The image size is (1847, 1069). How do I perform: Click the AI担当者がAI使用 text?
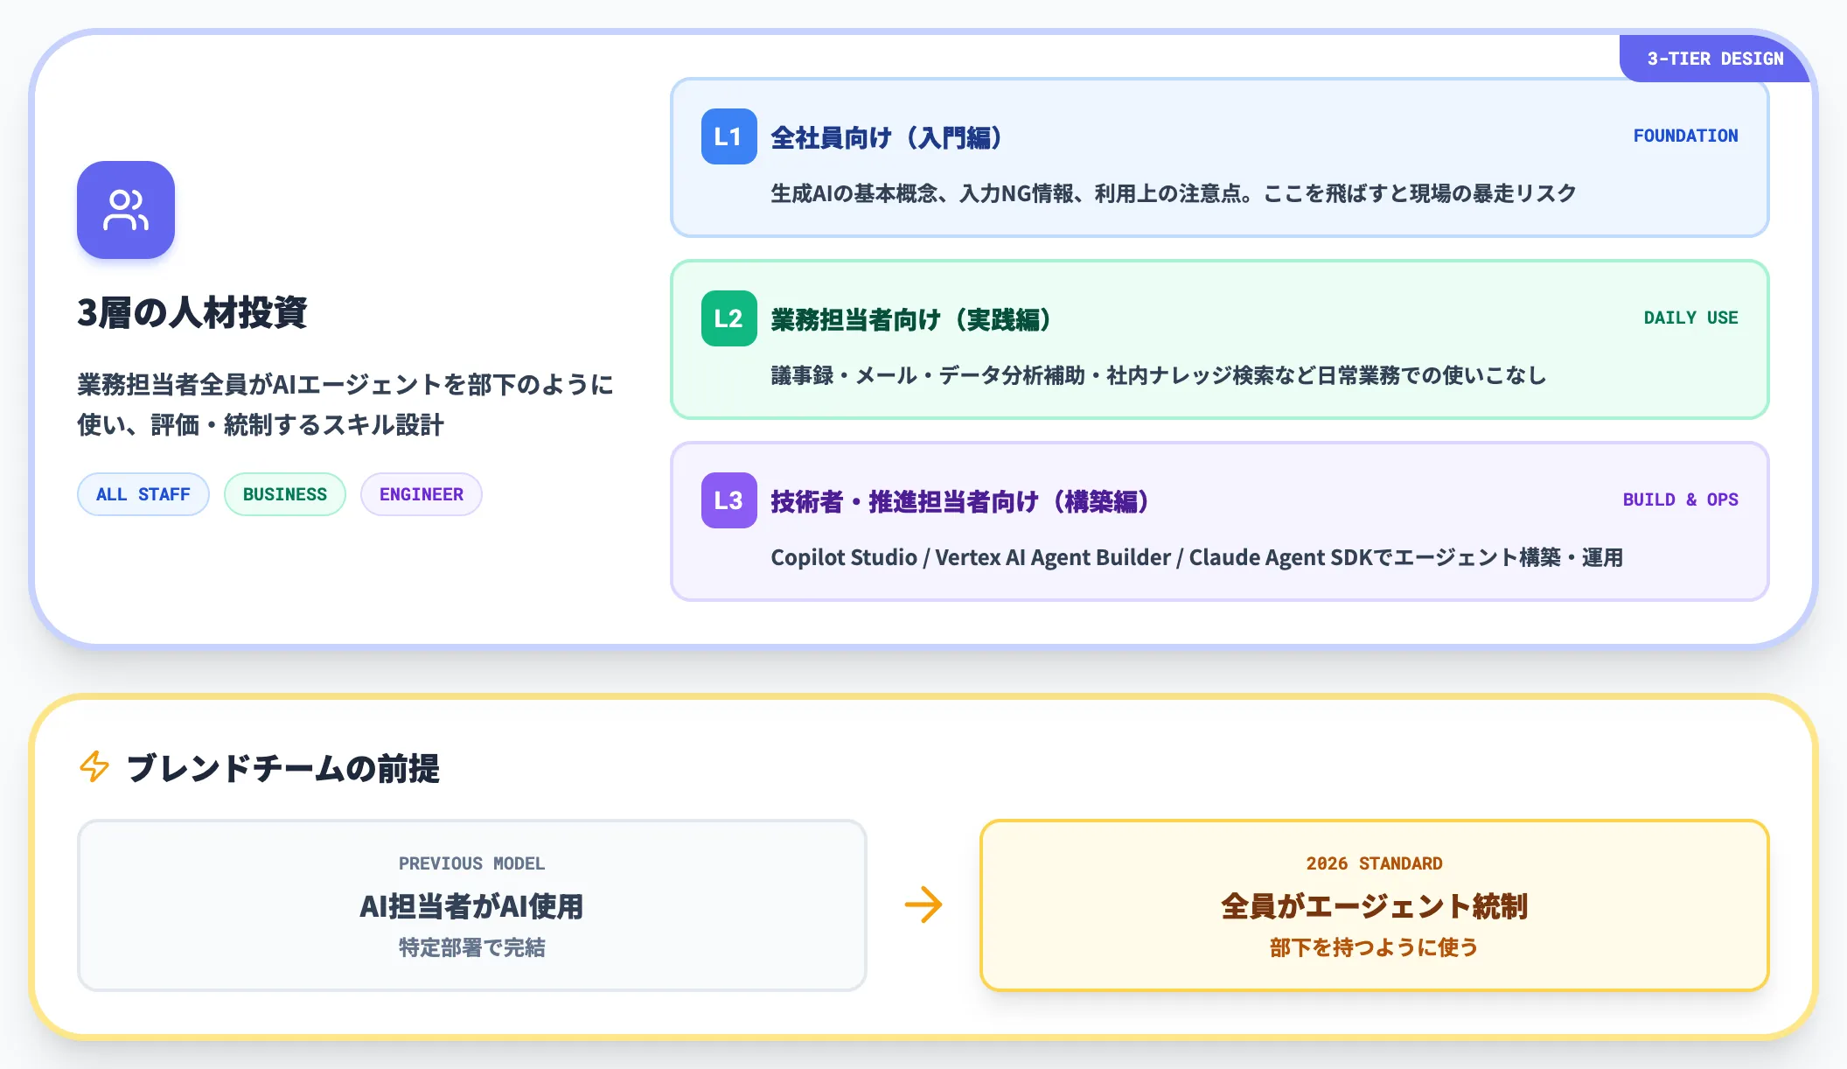471,906
